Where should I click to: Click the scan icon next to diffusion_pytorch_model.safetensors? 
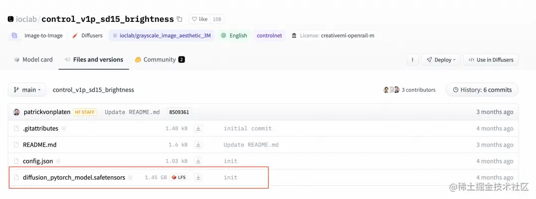(130, 178)
